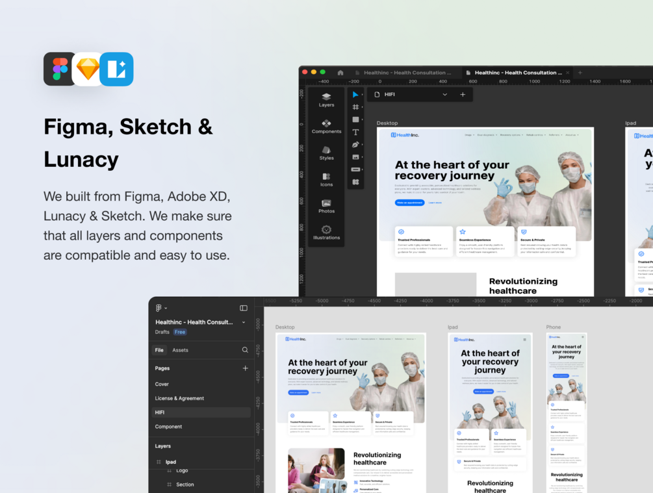Select the Ipad frame label in Lunacy
653x493 pixels.
pos(630,123)
